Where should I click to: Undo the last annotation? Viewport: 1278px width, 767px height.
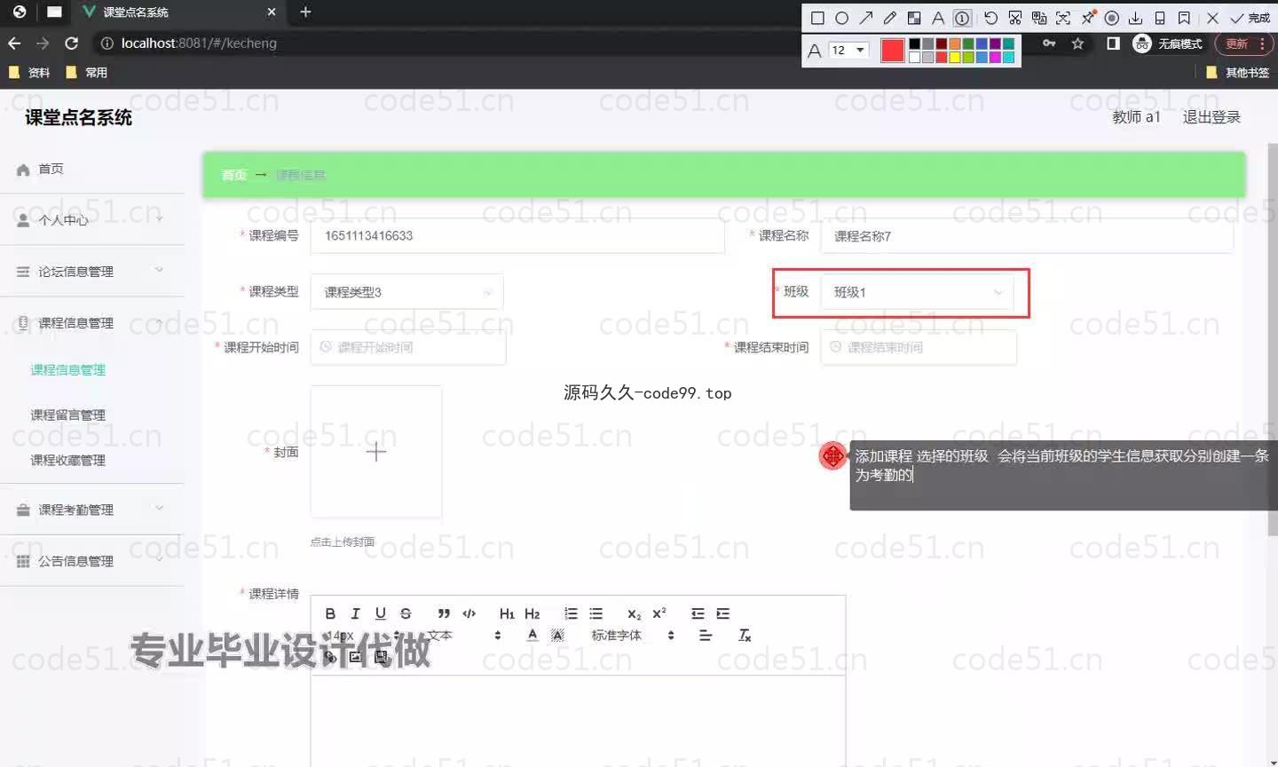(990, 18)
